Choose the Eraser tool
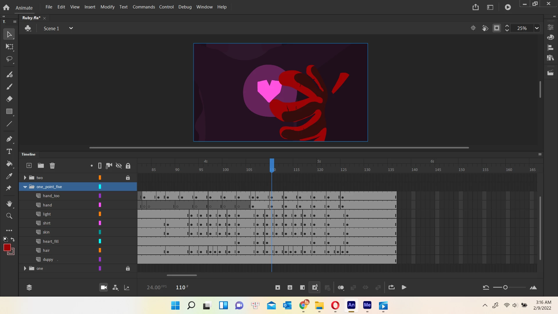This screenshot has width=558, height=314. (9, 99)
